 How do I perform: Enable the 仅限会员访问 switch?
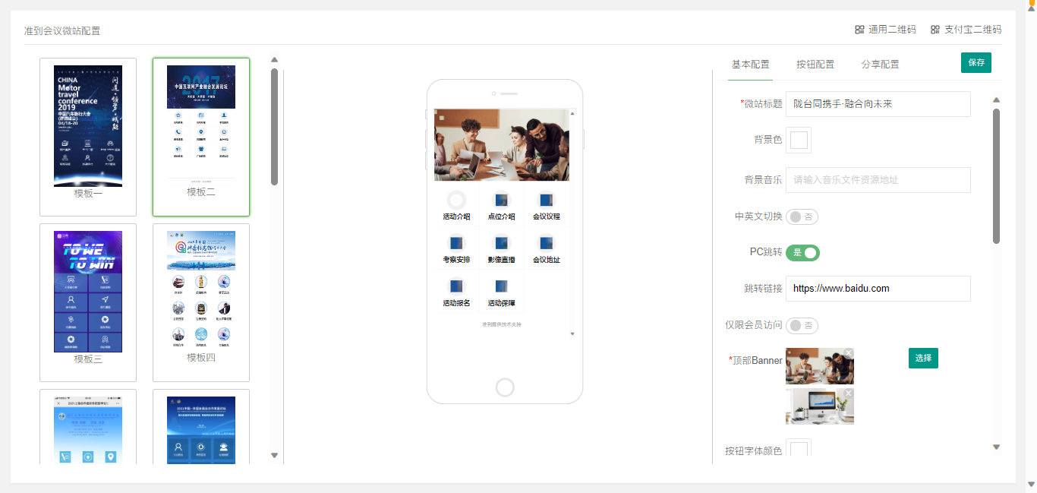click(x=802, y=326)
